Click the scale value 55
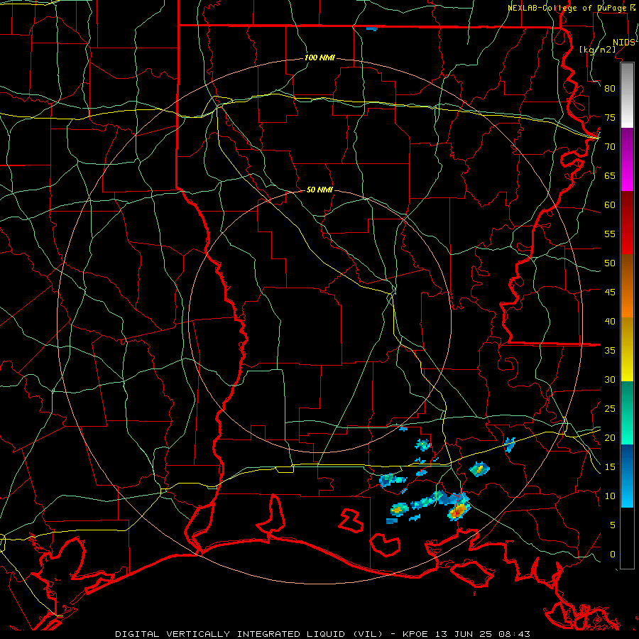The height and width of the screenshot is (639, 639). [610, 234]
